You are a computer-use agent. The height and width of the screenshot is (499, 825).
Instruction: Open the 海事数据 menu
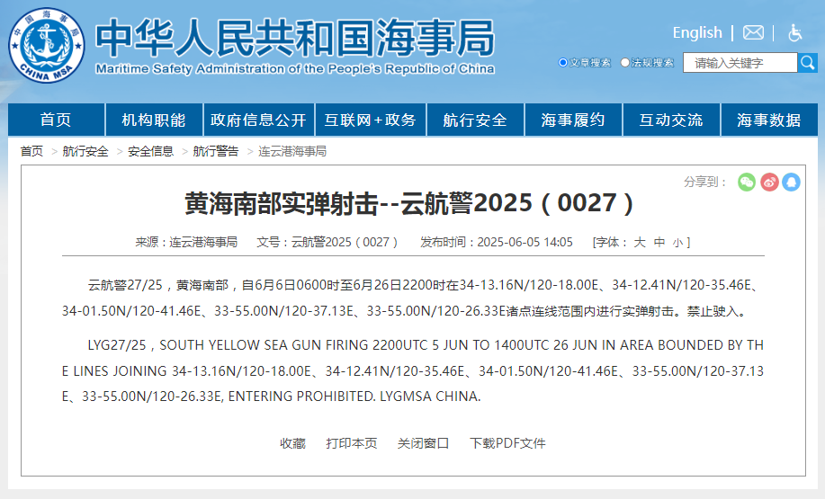click(768, 120)
